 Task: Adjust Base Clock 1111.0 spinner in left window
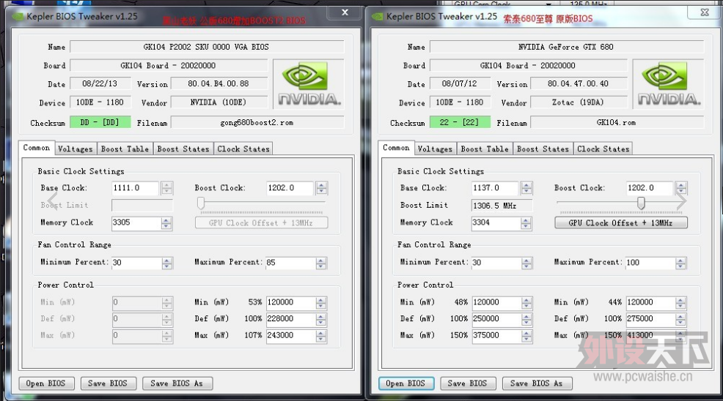pos(167,188)
